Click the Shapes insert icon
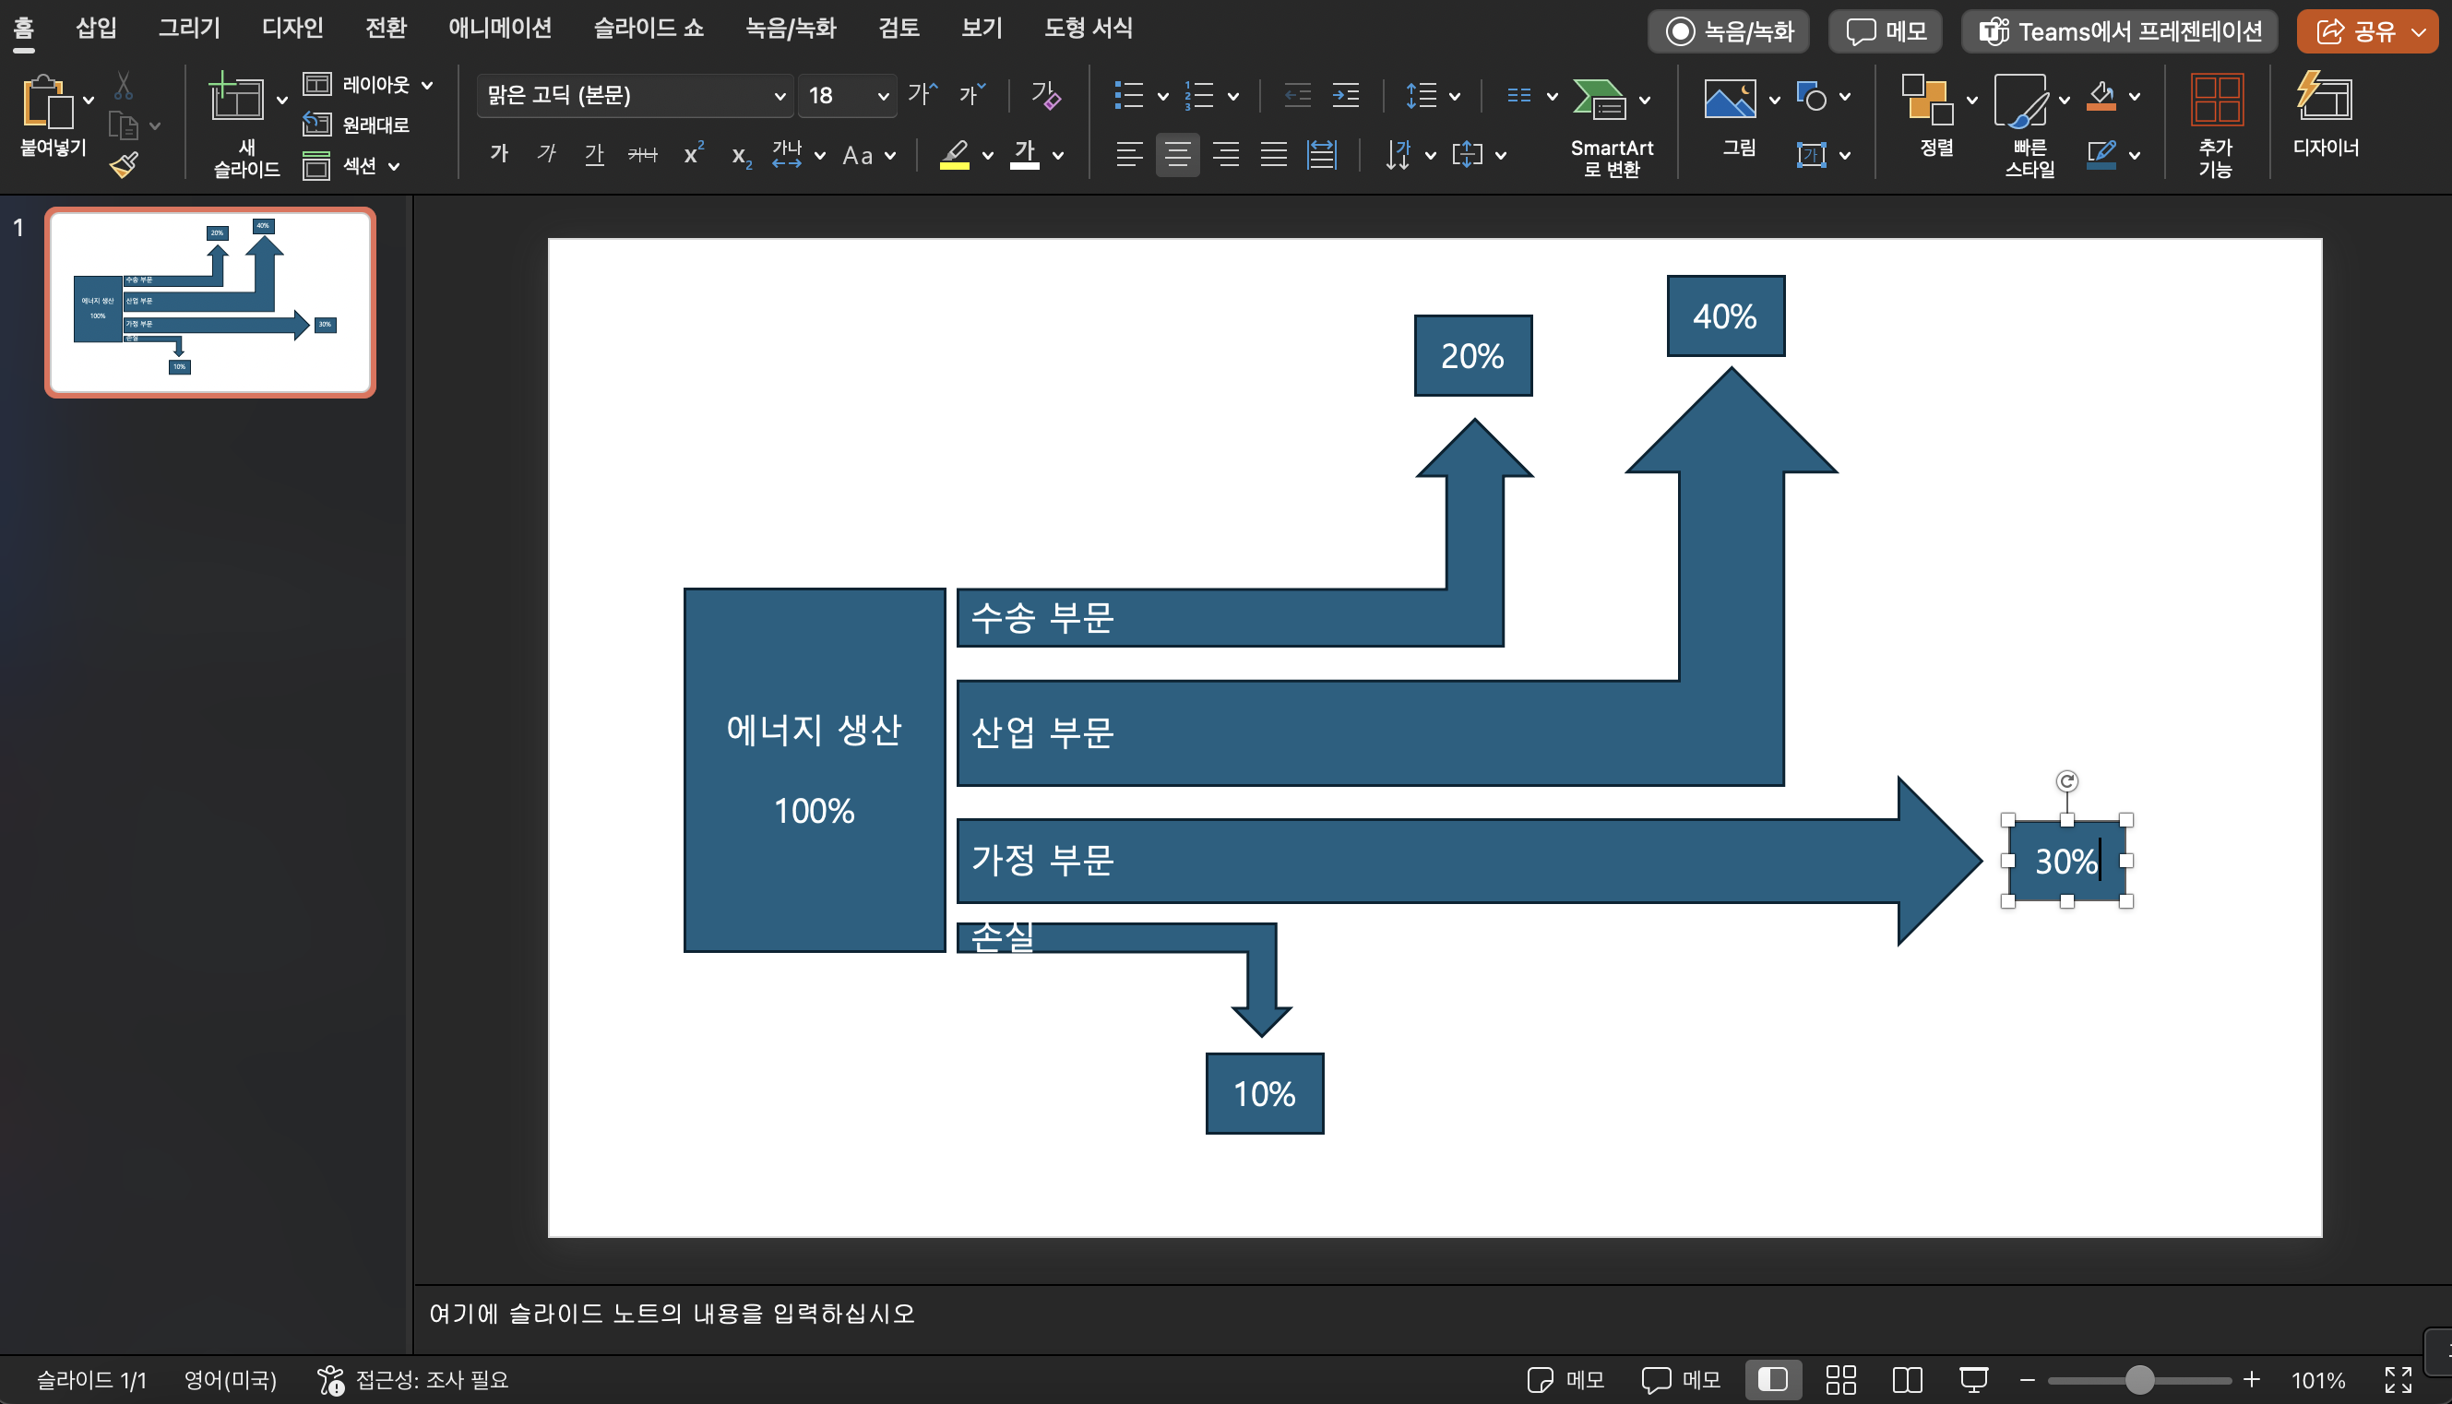 [1811, 97]
